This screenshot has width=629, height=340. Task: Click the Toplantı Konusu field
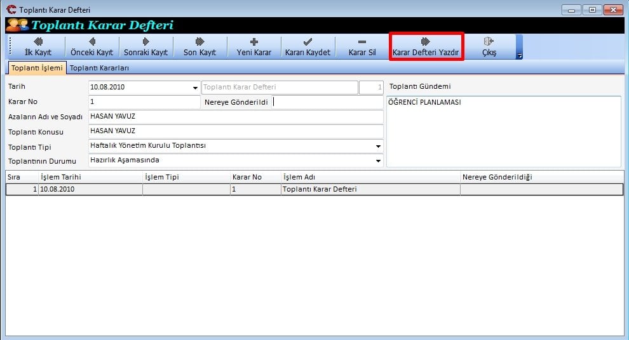[236, 131]
